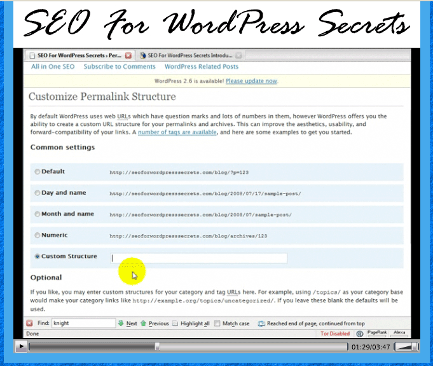Focus the Custom Structure text field
This screenshot has width=433, height=366.
coord(198,258)
